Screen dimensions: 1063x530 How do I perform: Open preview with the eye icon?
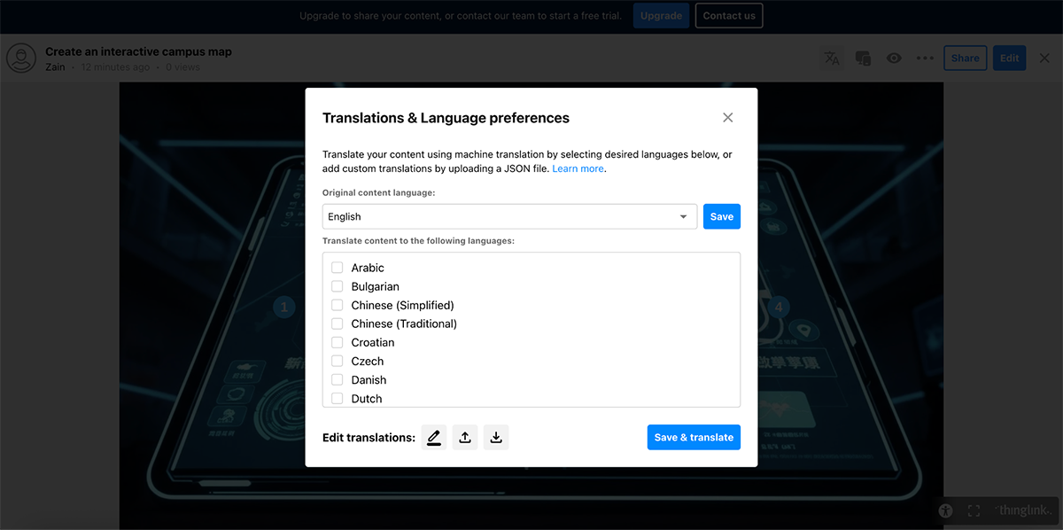coord(894,58)
